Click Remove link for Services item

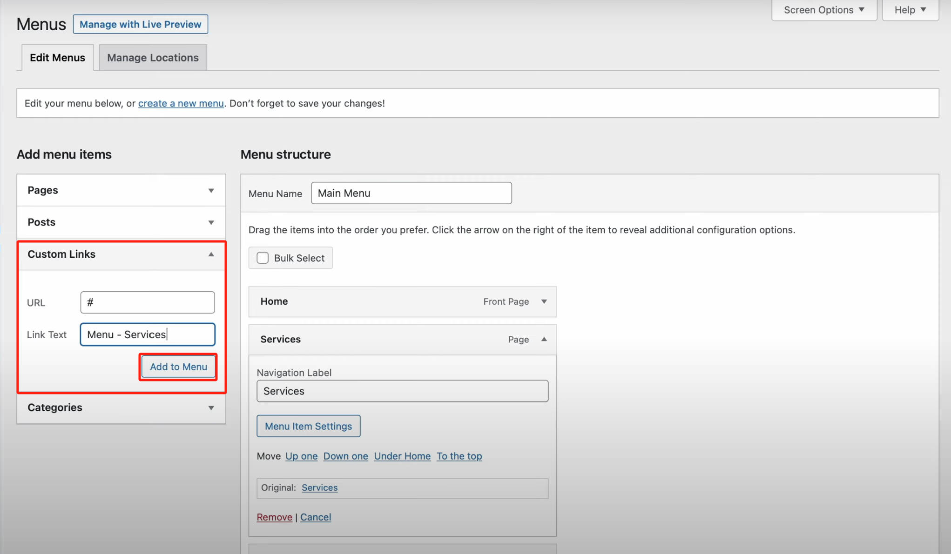274,517
